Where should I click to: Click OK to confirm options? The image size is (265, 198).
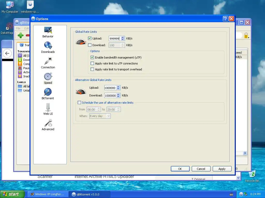click(180, 169)
